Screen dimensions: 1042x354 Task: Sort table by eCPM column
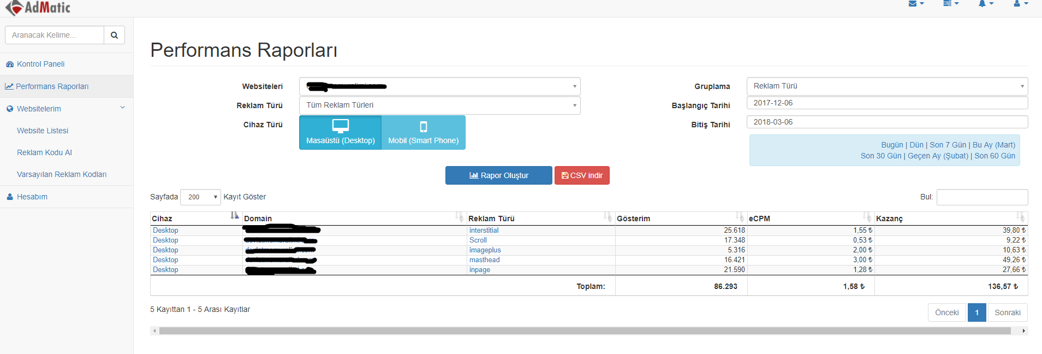coord(811,219)
